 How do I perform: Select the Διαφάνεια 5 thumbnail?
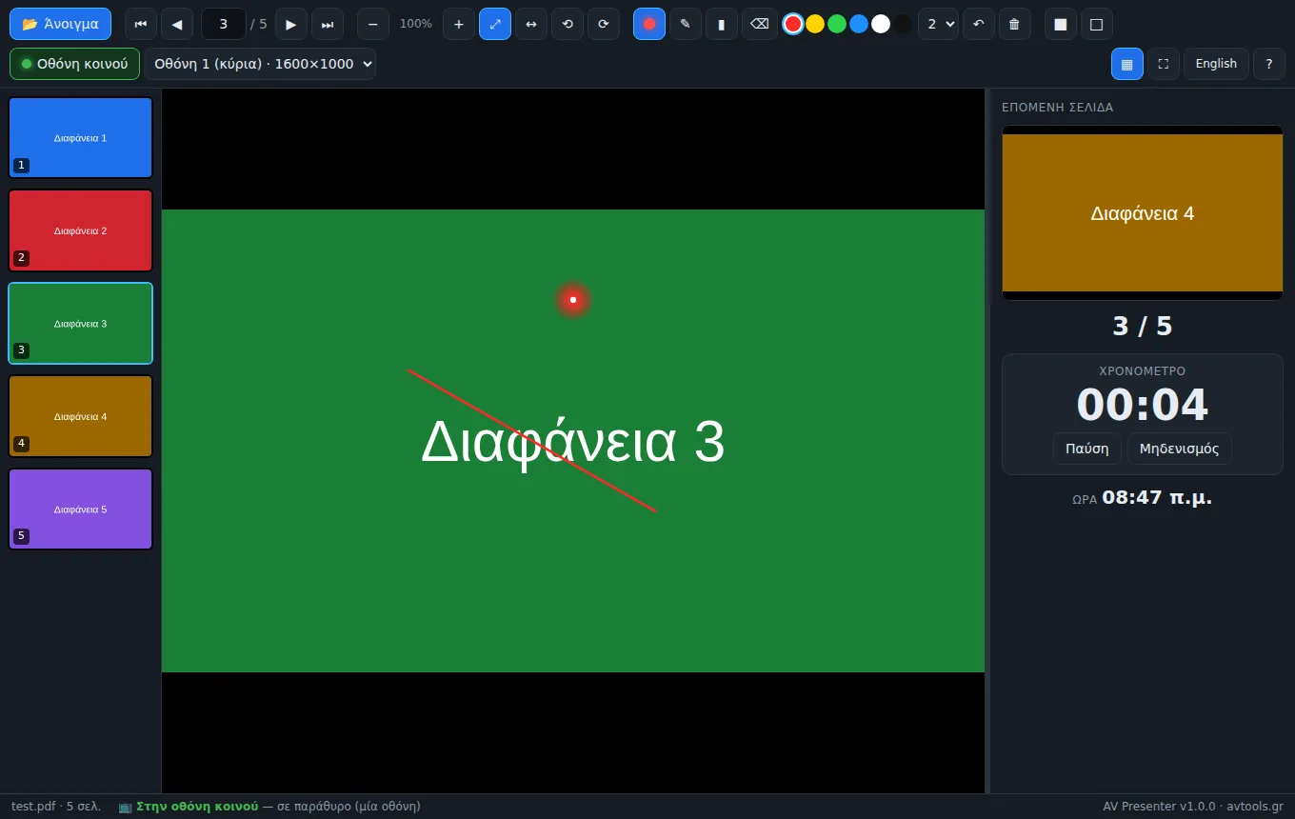pyautogui.click(x=81, y=509)
